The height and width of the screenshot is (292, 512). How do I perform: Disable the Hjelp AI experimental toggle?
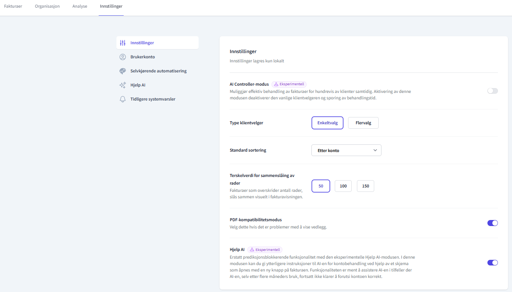[x=492, y=263]
